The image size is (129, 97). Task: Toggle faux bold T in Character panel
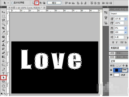click(x=113, y=42)
